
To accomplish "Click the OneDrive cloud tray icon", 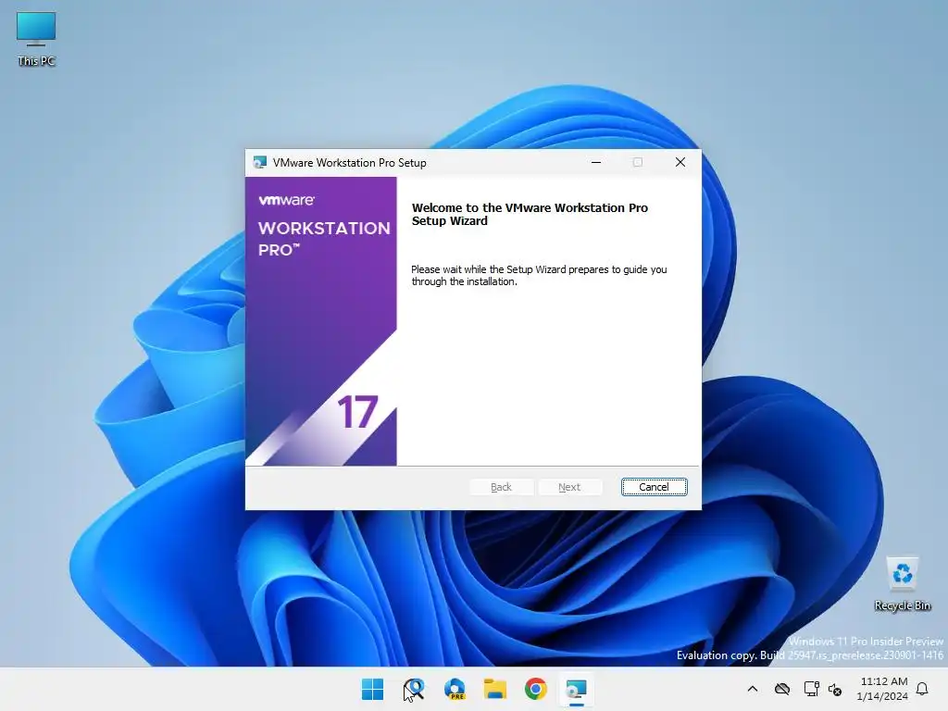I will pyautogui.click(x=782, y=689).
